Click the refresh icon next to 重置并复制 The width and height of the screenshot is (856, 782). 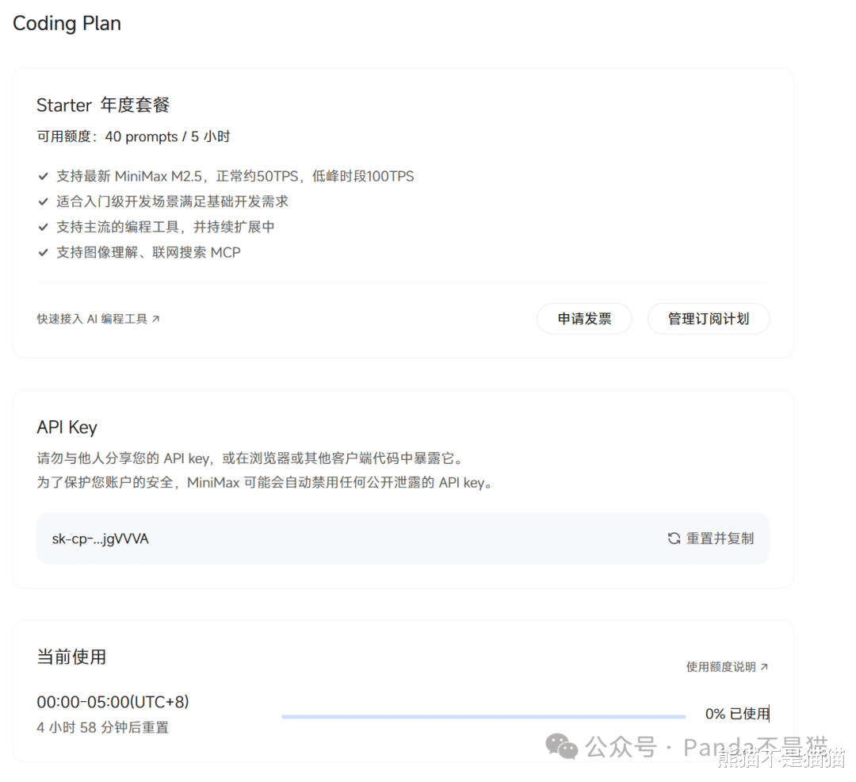coord(674,539)
